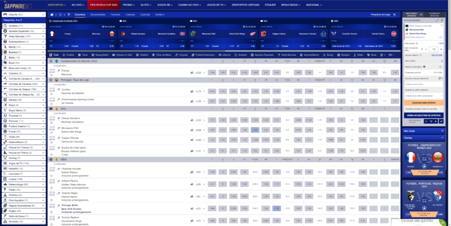Click Valor da aposta input field

tap(433, 49)
